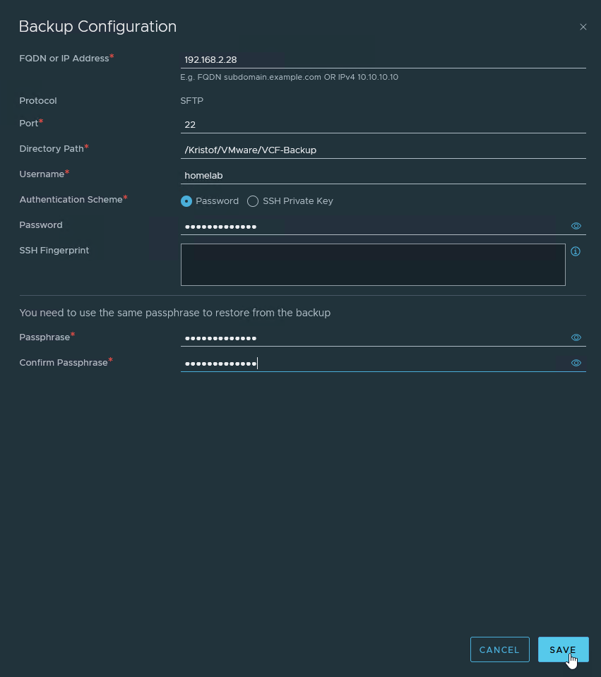This screenshot has height=677, width=601.
Task: Open the SSH Fingerprint info icon
Action: click(576, 251)
